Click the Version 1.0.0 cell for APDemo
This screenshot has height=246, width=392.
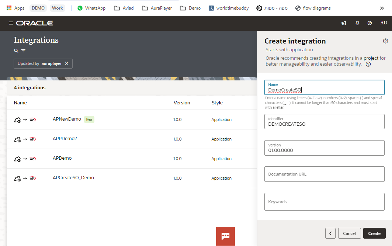[177, 159]
